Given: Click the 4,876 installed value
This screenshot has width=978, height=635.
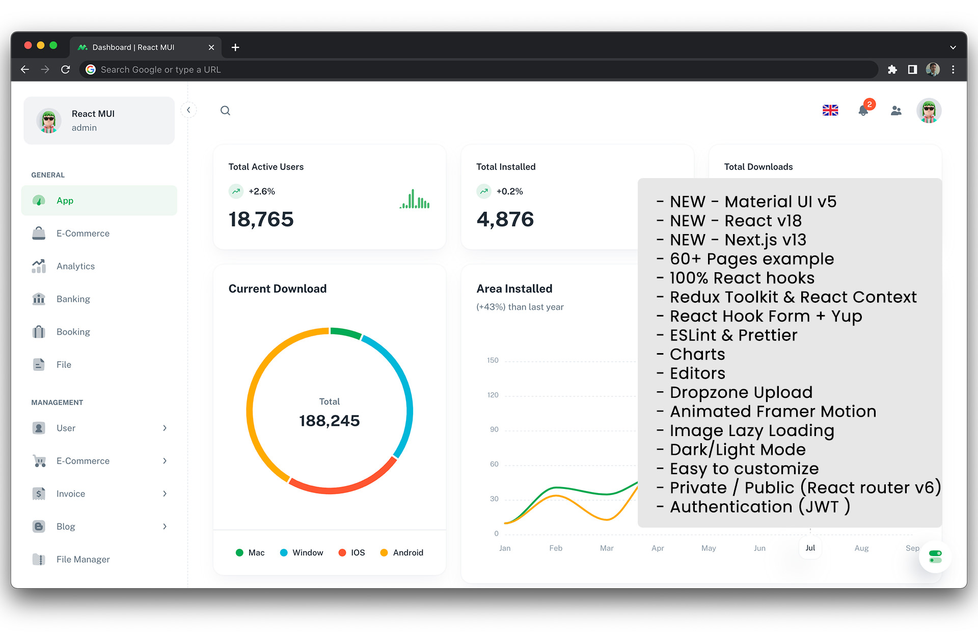Looking at the screenshot, I should [x=505, y=219].
